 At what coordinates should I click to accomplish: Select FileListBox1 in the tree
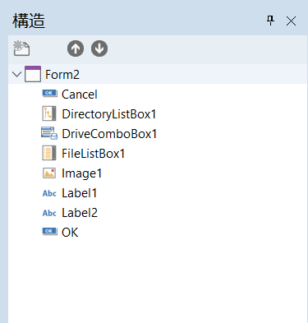(x=94, y=154)
